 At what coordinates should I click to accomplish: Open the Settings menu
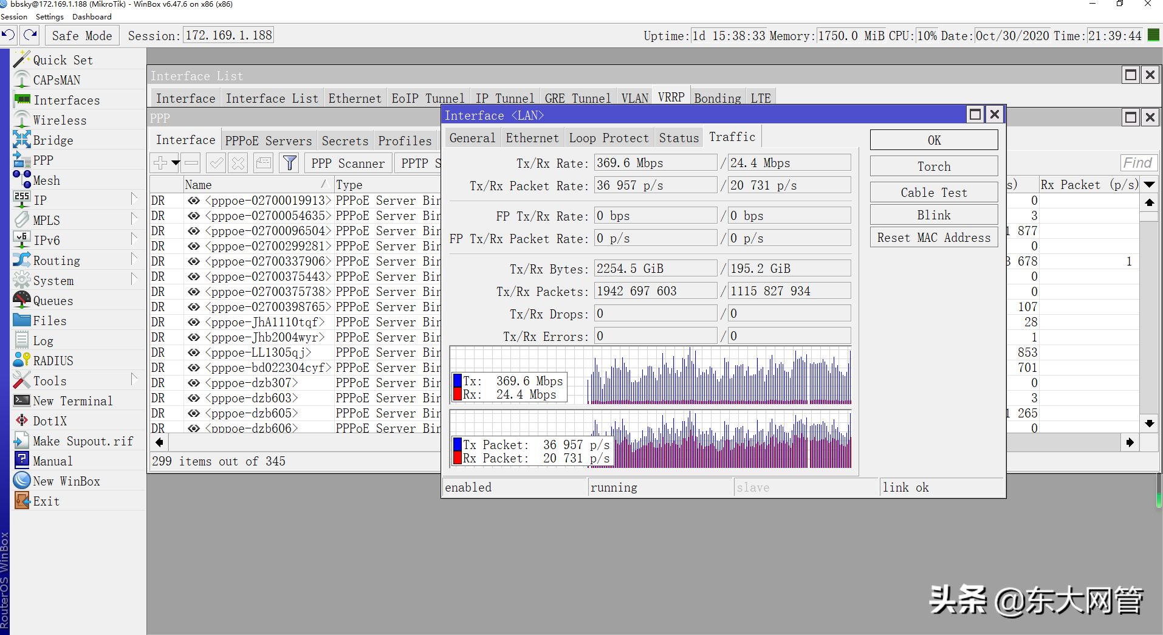[49, 16]
